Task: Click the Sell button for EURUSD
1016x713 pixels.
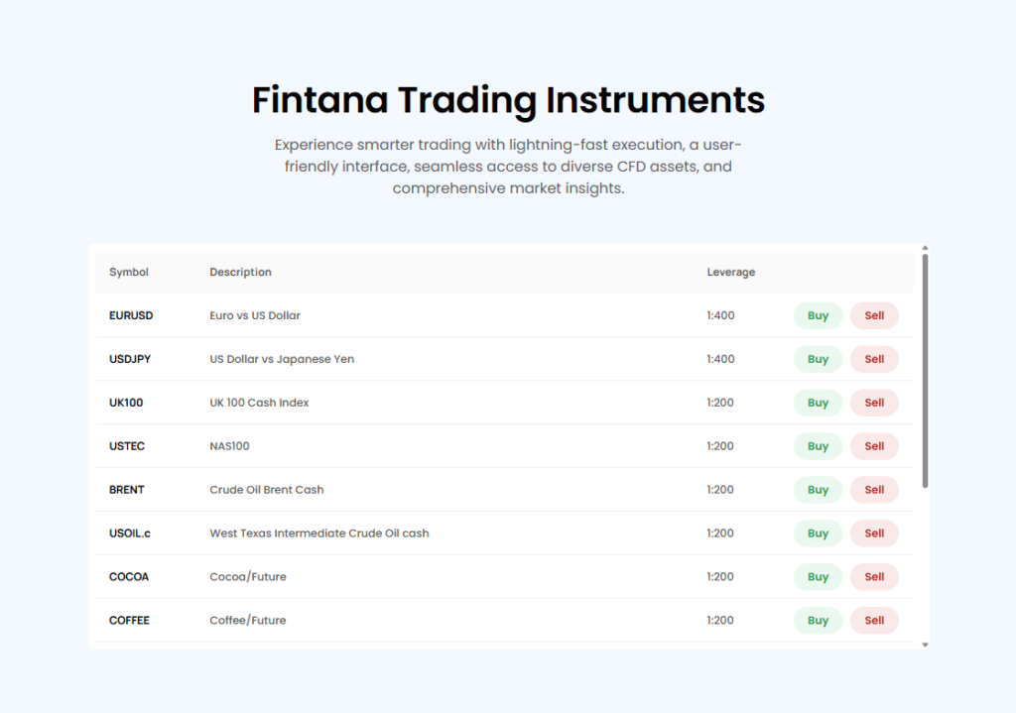Action: pyautogui.click(x=873, y=315)
